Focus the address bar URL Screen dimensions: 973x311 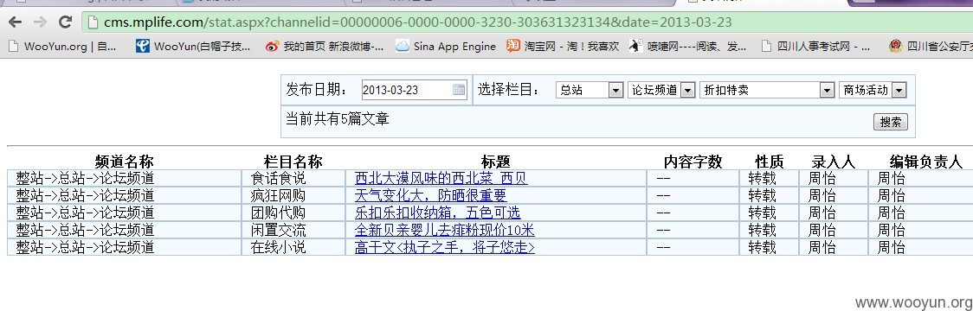pos(417,23)
